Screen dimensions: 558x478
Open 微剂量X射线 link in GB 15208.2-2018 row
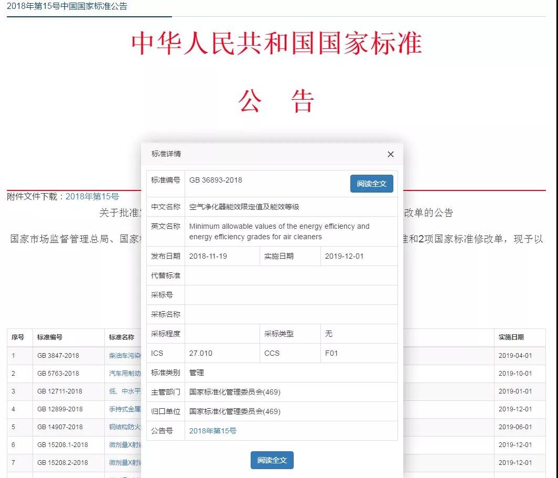(x=125, y=462)
